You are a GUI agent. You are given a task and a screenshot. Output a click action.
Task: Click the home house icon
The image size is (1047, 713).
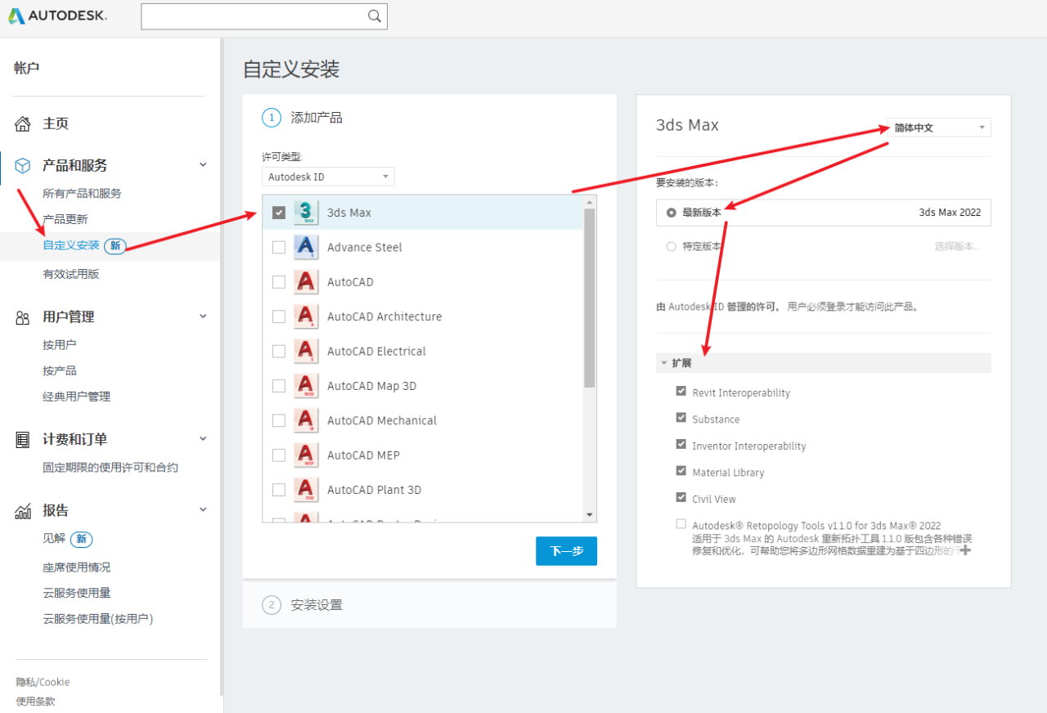point(23,123)
